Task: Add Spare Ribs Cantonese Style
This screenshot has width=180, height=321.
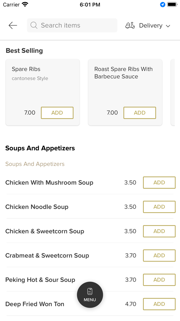Action: click(57, 113)
